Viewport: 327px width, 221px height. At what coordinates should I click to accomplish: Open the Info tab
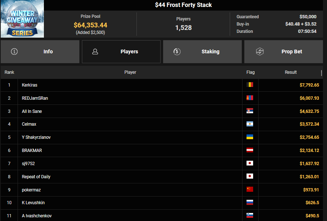(40, 52)
